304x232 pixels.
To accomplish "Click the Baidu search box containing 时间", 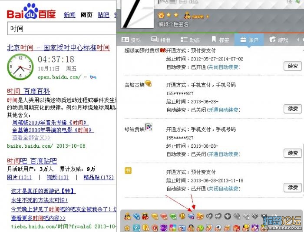I will tap(62, 29).
